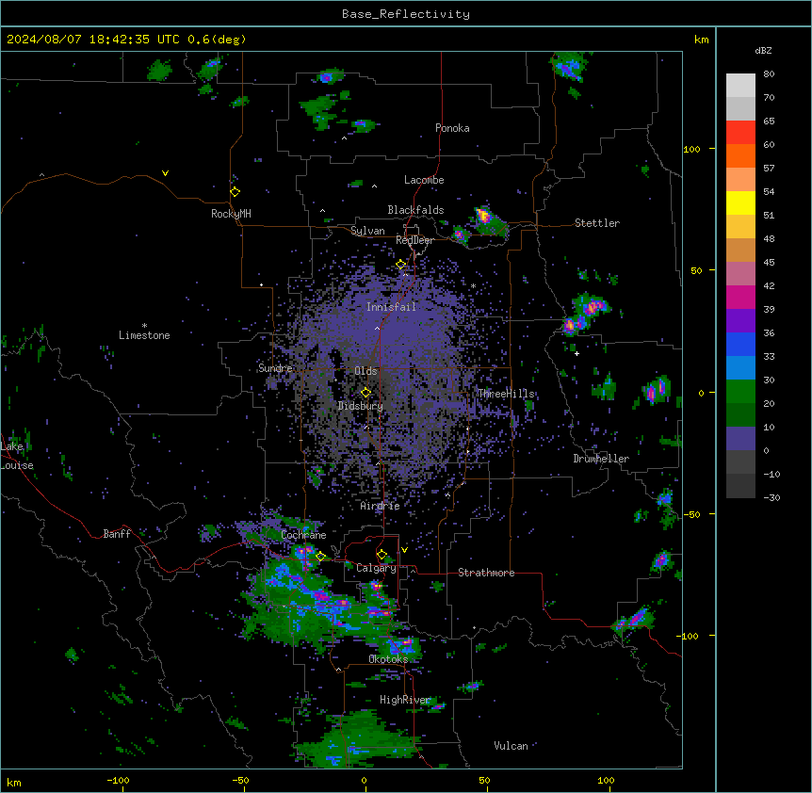Select the light gray swatch at legend top
Viewport: 812px width, 793px height.
coord(740,86)
